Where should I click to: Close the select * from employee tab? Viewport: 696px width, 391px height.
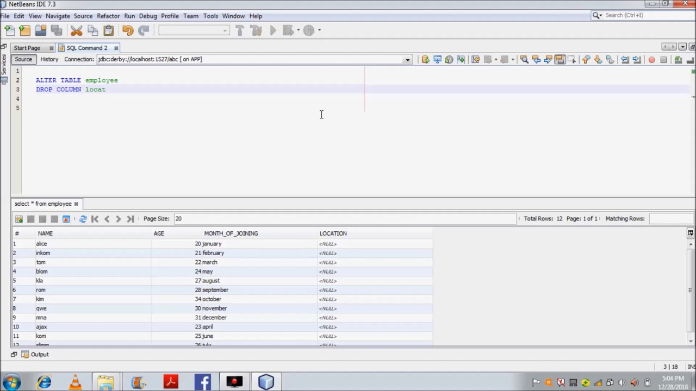pyautogui.click(x=76, y=204)
